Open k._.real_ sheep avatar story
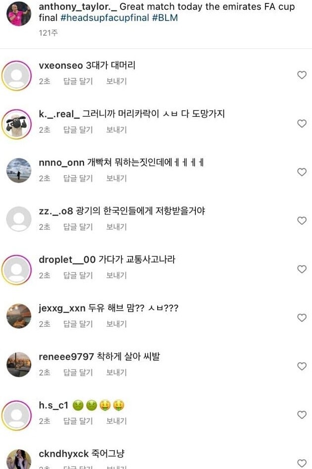Screen dimensions: 312x469 pos(17,124)
